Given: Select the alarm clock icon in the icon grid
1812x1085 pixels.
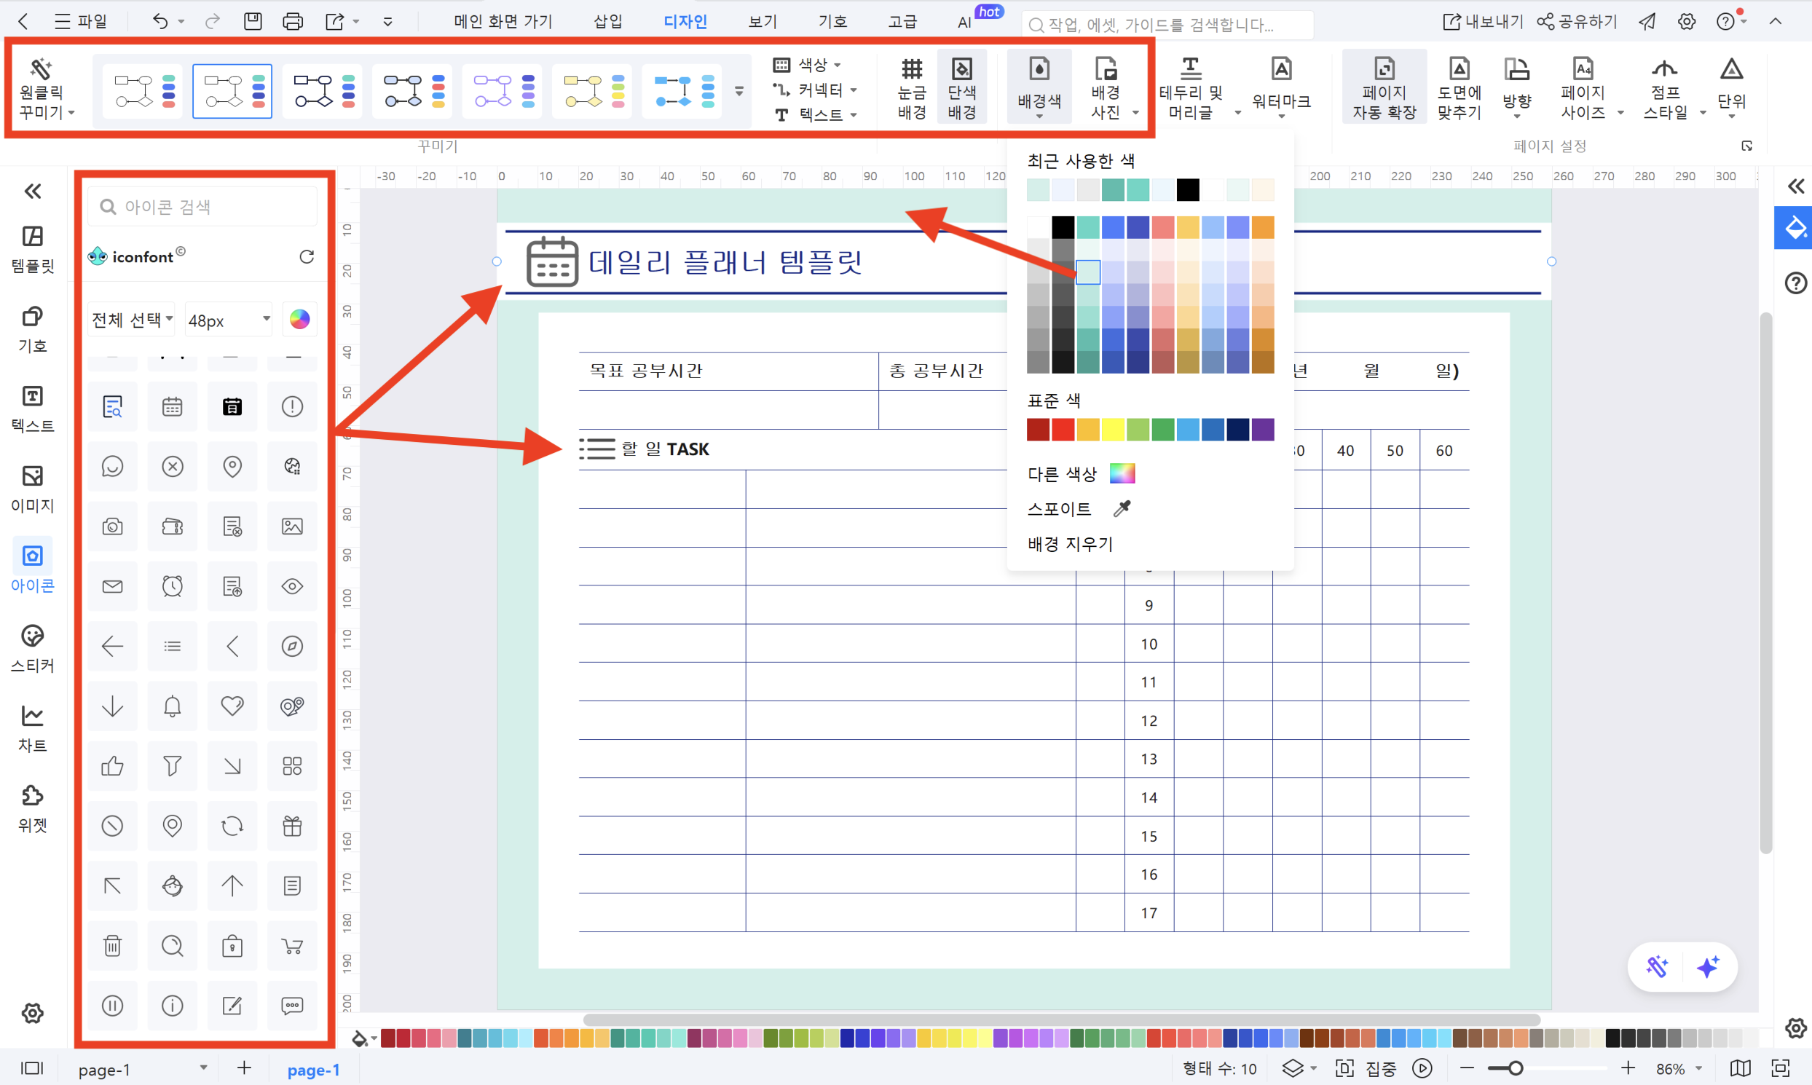Looking at the screenshot, I should 173,585.
